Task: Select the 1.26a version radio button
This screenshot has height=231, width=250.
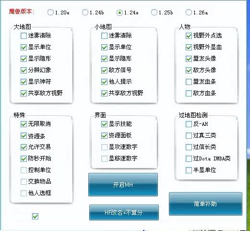Action: (189, 12)
